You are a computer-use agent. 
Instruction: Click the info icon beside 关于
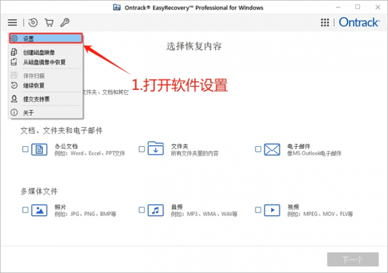tap(14, 113)
